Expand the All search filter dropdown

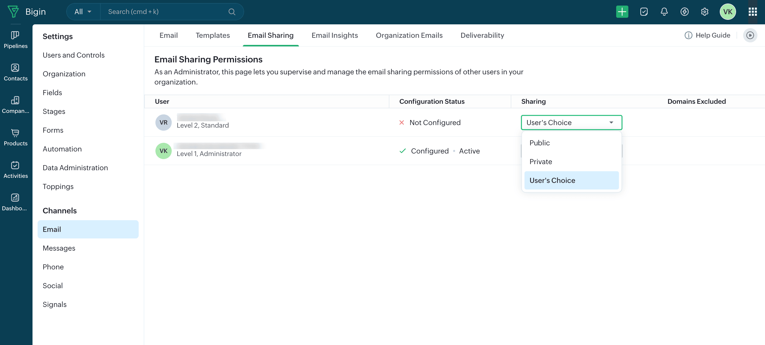coord(83,12)
